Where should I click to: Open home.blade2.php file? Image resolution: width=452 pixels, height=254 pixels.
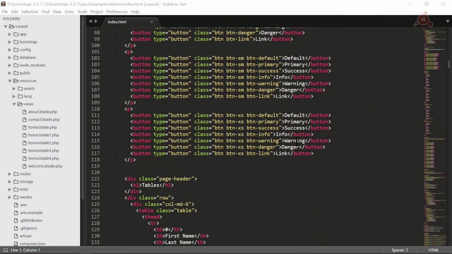pos(43,143)
